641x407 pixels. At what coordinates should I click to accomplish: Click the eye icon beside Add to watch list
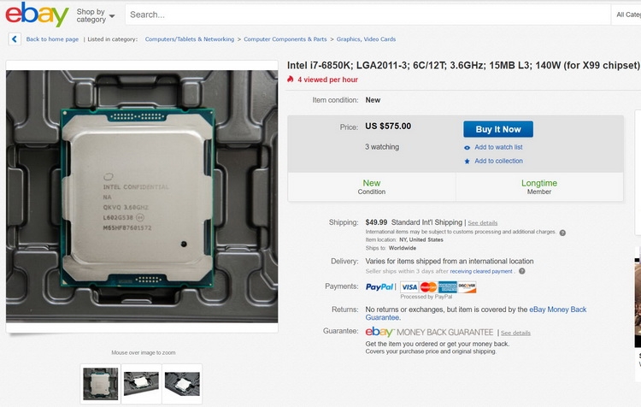coord(467,148)
